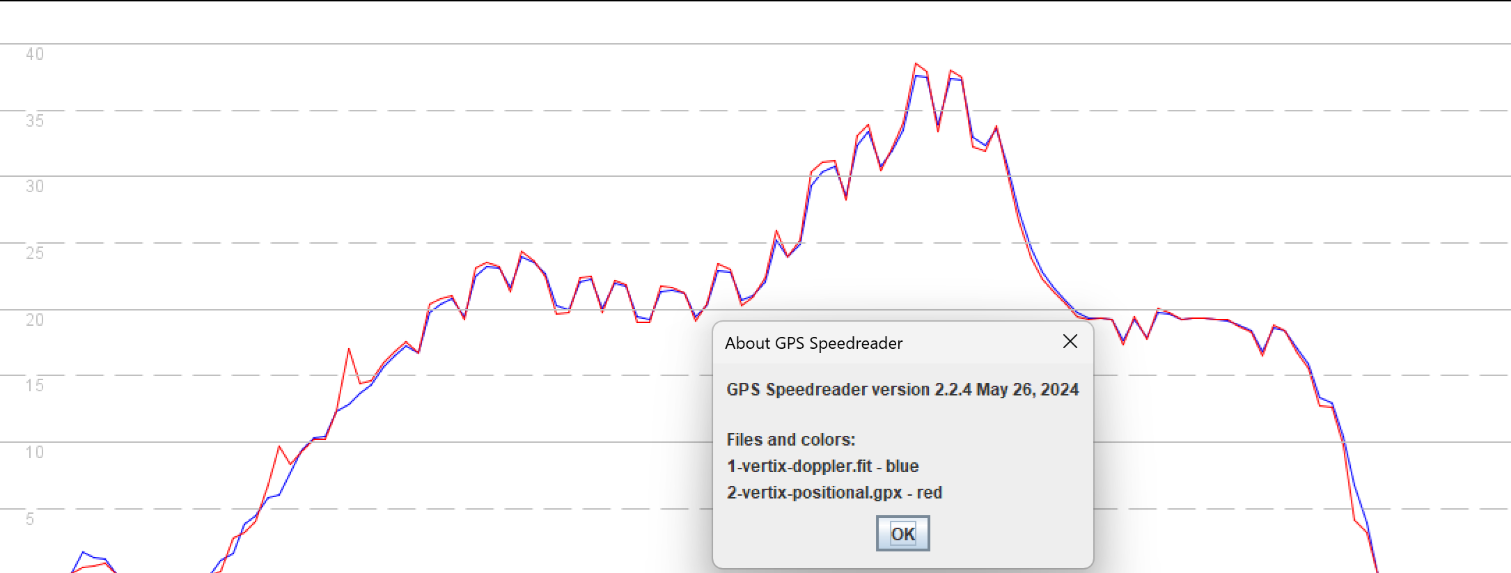Click the 'Files and colors:' label

[x=791, y=439]
